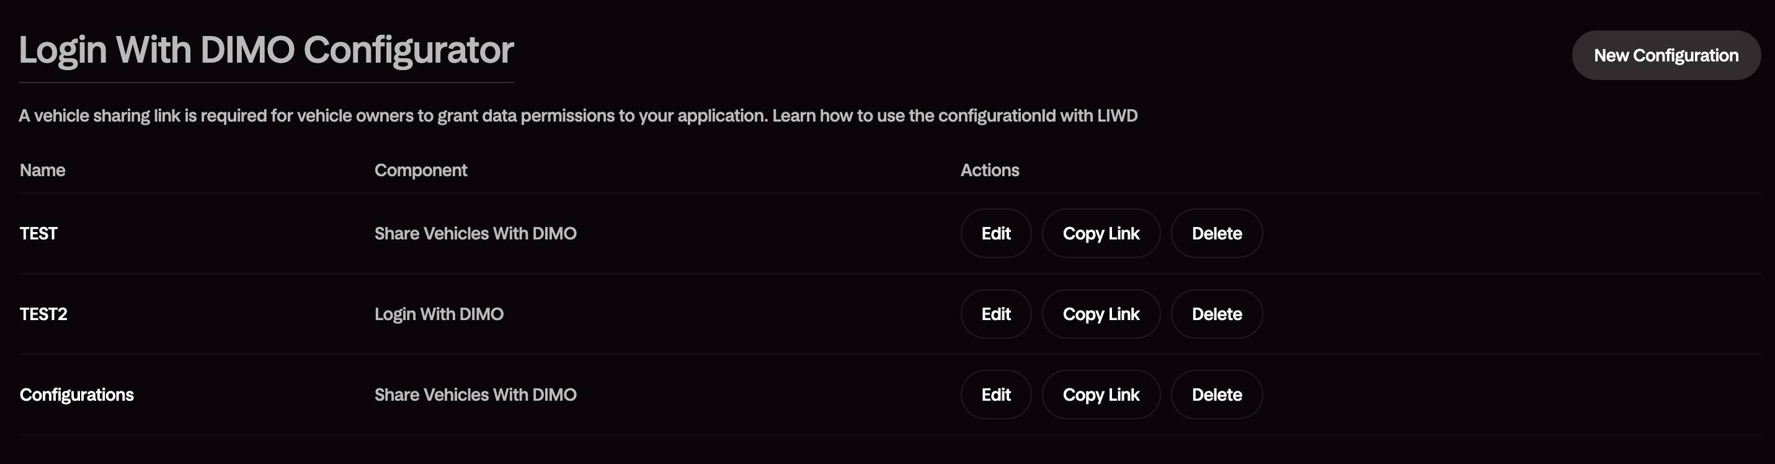Click the Component column header

pos(421,171)
